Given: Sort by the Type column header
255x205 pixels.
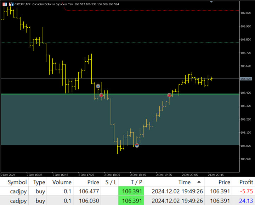Looking at the screenshot, I should 39,182.
